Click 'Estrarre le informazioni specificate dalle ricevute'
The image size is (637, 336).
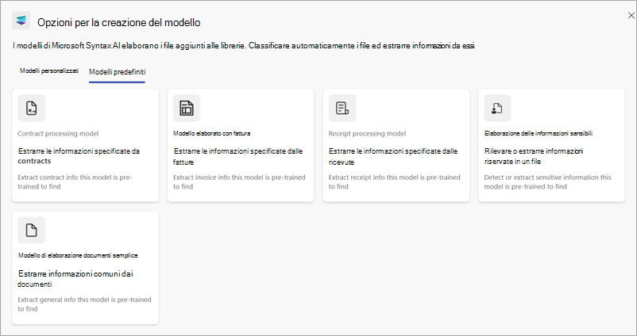click(x=393, y=156)
